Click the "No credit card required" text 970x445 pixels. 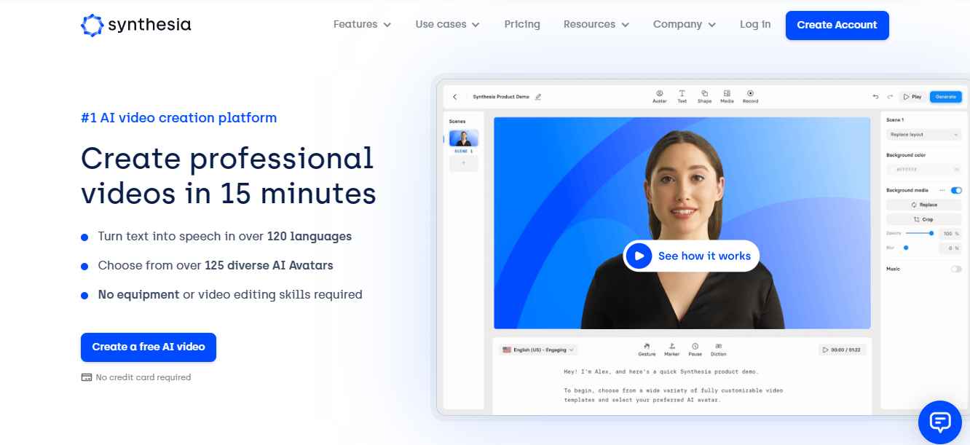(x=143, y=377)
